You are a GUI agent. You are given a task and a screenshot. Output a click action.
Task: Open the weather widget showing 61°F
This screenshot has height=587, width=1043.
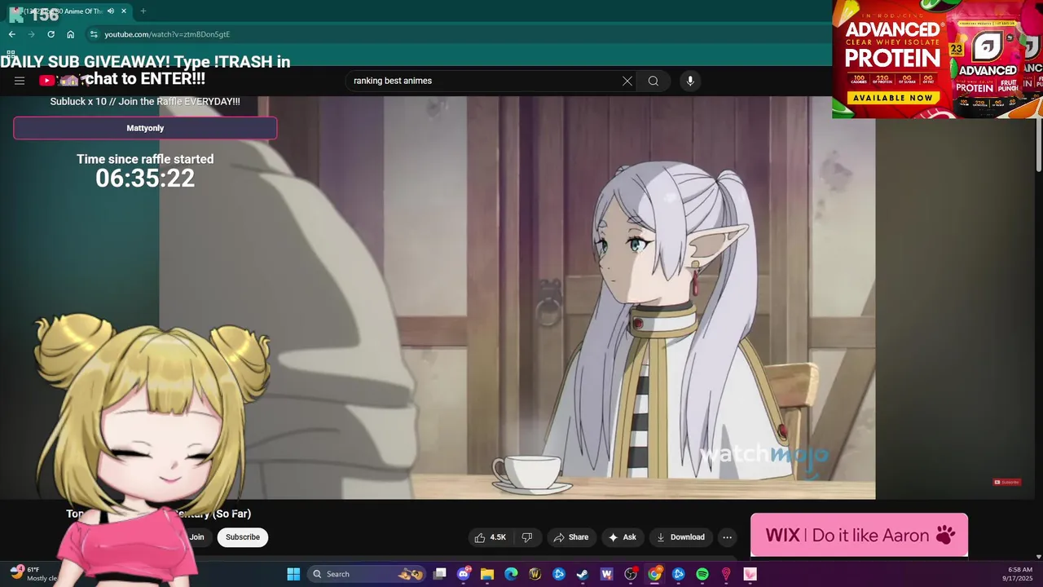pyautogui.click(x=33, y=574)
